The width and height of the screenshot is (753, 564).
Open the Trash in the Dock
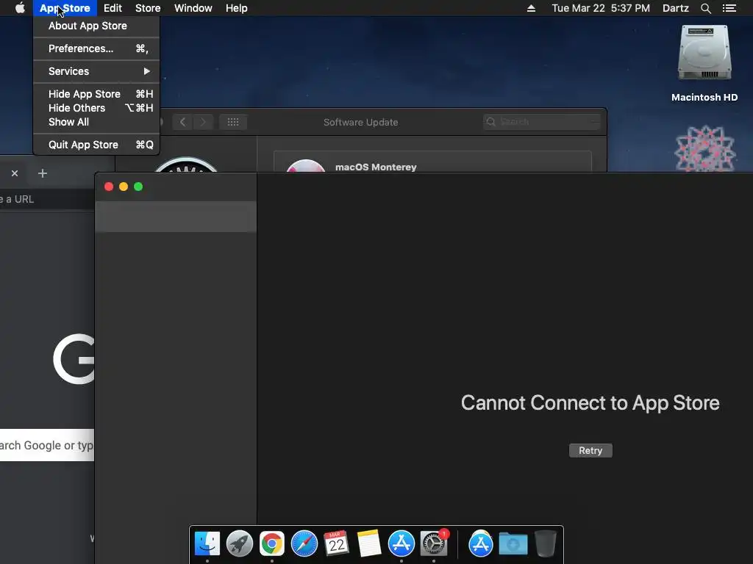(x=546, y=543)
